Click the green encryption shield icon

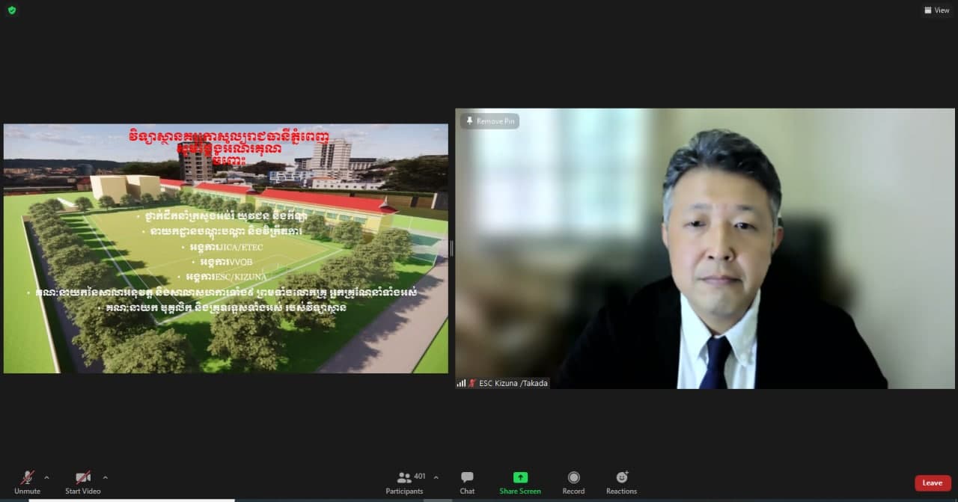coord(11,10)
